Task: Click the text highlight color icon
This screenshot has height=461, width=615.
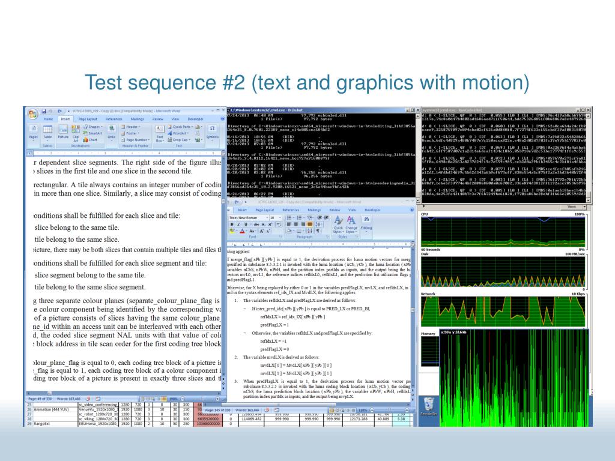Action: (232, 231)
